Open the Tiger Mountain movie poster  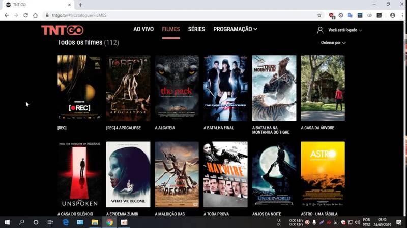pyautogui.click(x=274, y=88)
